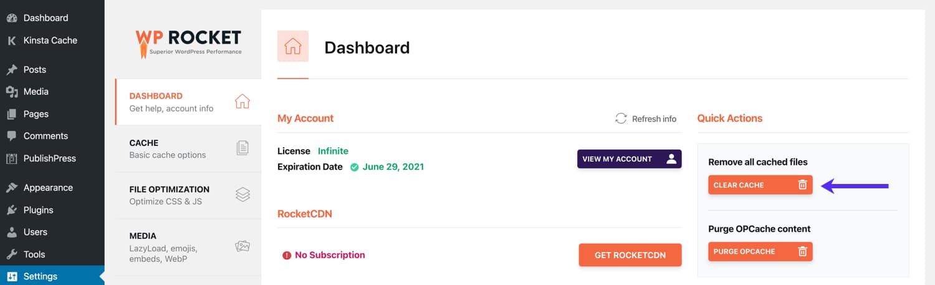
Task: Go to Comments in the admin menu
Action: click(x=46, y=136)
